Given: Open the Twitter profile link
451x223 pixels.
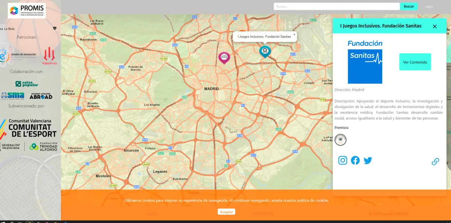Looking at the screenshot, I should click(368, 160).
